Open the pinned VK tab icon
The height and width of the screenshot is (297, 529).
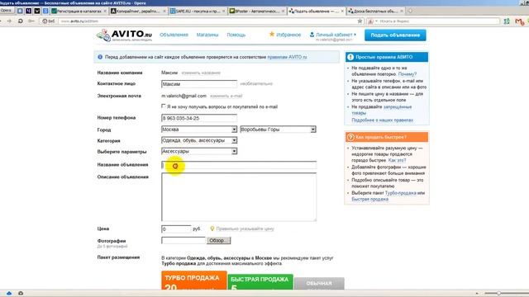click(x=20, y=11)
